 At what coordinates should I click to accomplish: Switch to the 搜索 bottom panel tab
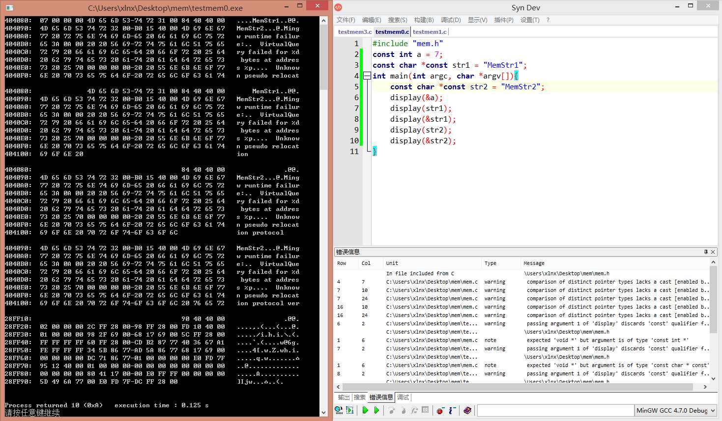point(360,397)
